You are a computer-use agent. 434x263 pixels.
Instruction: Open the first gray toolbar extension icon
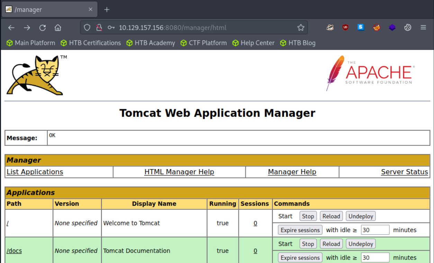tap(330, 27)
